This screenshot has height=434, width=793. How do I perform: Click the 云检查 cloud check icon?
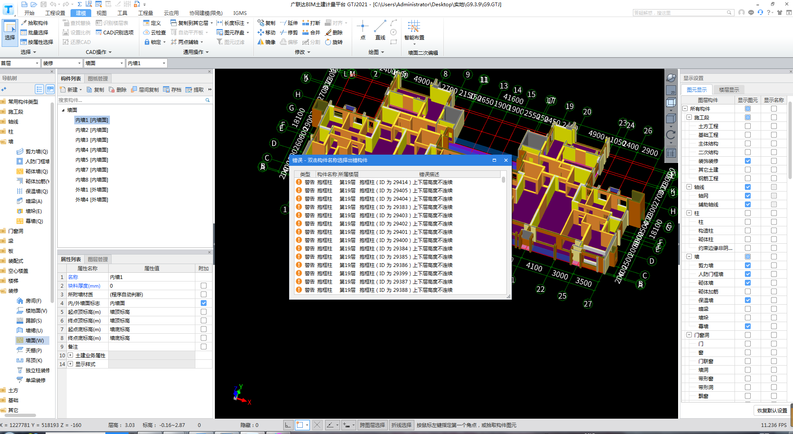coord(146,33)
